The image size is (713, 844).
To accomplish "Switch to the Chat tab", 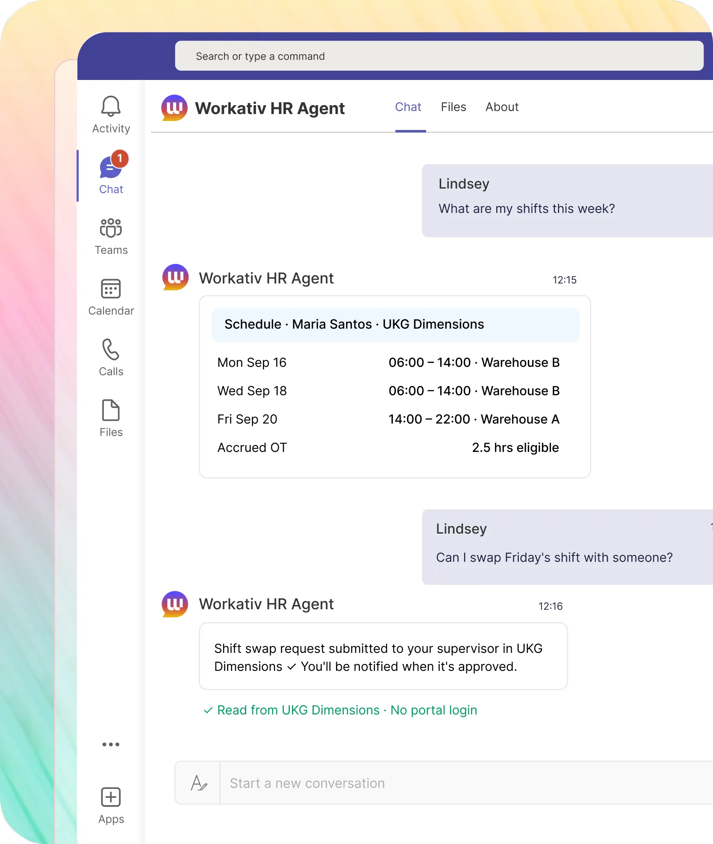I will 408,107.
